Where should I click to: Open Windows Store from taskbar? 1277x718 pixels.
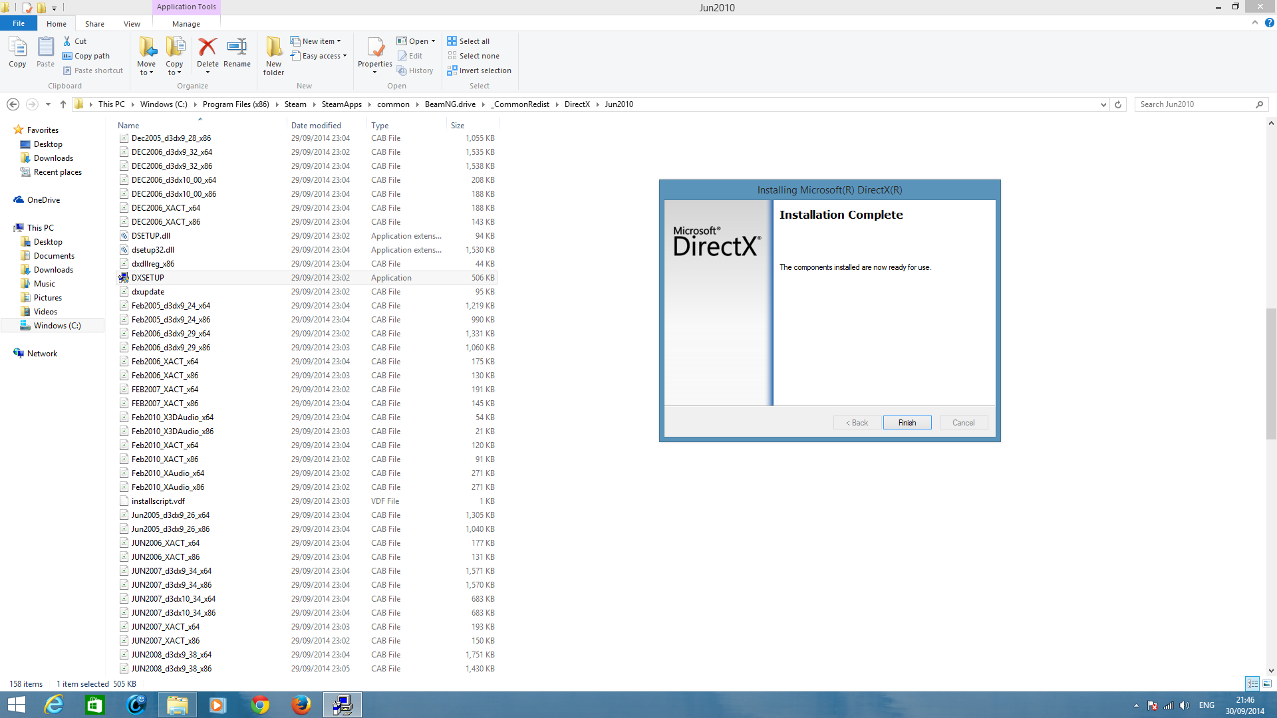pos(95,705)
